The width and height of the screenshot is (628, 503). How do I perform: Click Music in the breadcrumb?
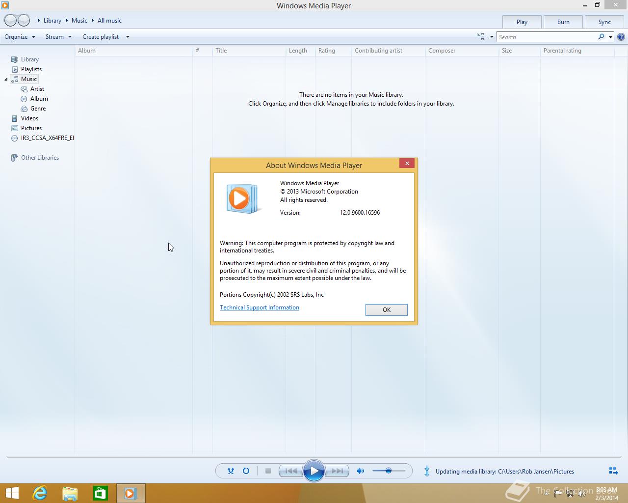pos(79,21)
